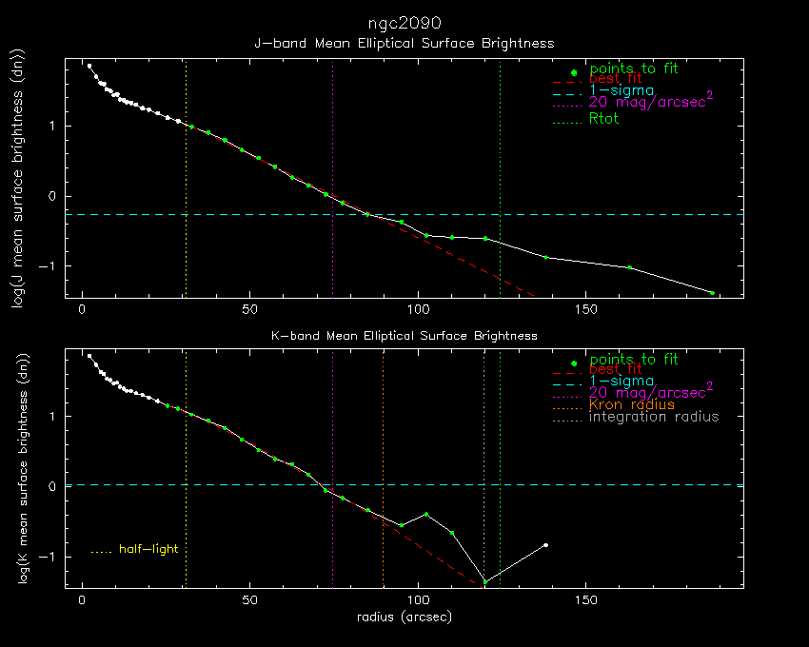
Task: Select the J-band Mean Elliptical Surface Brightness heading
Action: (404, 43)
